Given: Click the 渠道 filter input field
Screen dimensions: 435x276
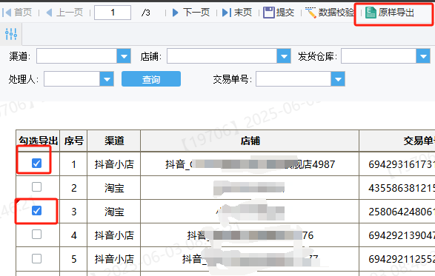Looking at the screenshot, I should [76, 56].
